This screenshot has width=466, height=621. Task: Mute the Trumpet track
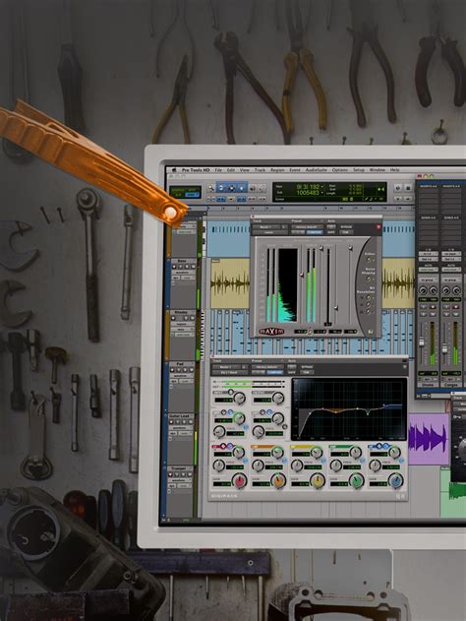pos(192,474)
